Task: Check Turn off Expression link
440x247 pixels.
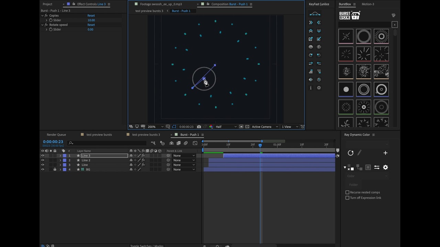Action: click(347, 198)
